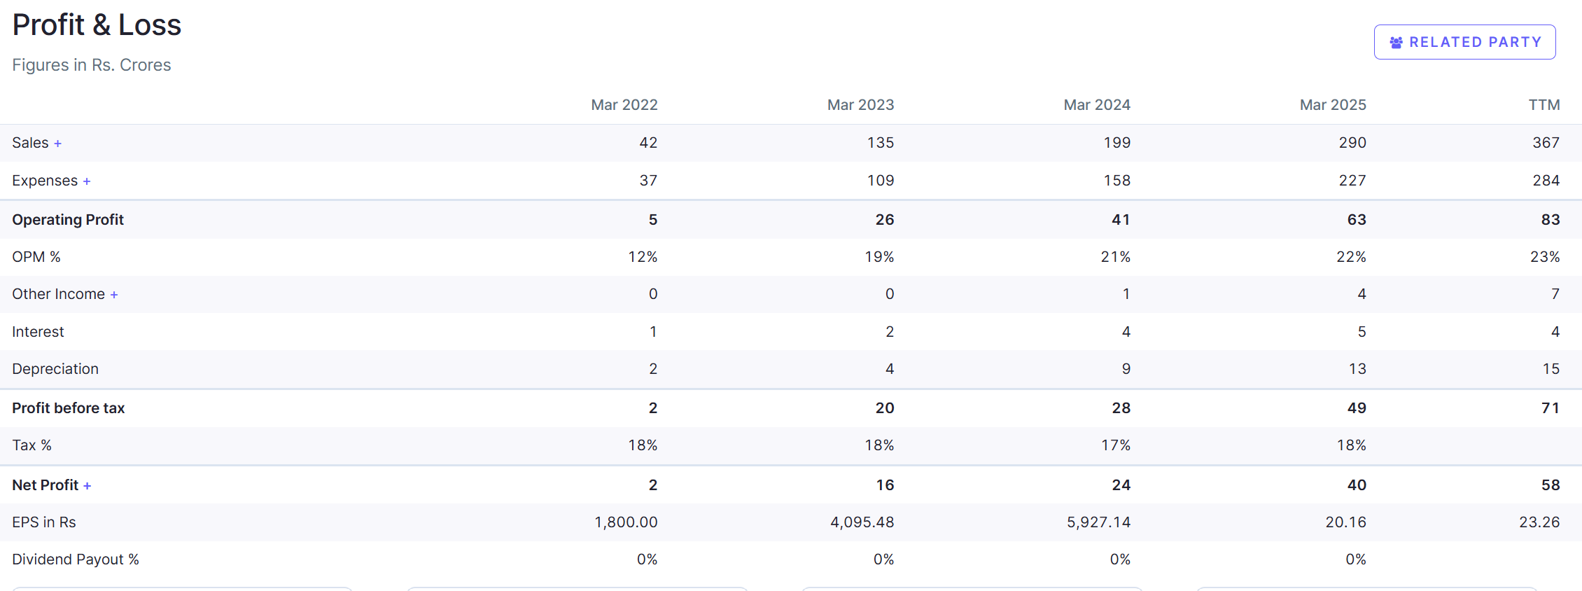Click the TTM Sales value 367

1546,143
